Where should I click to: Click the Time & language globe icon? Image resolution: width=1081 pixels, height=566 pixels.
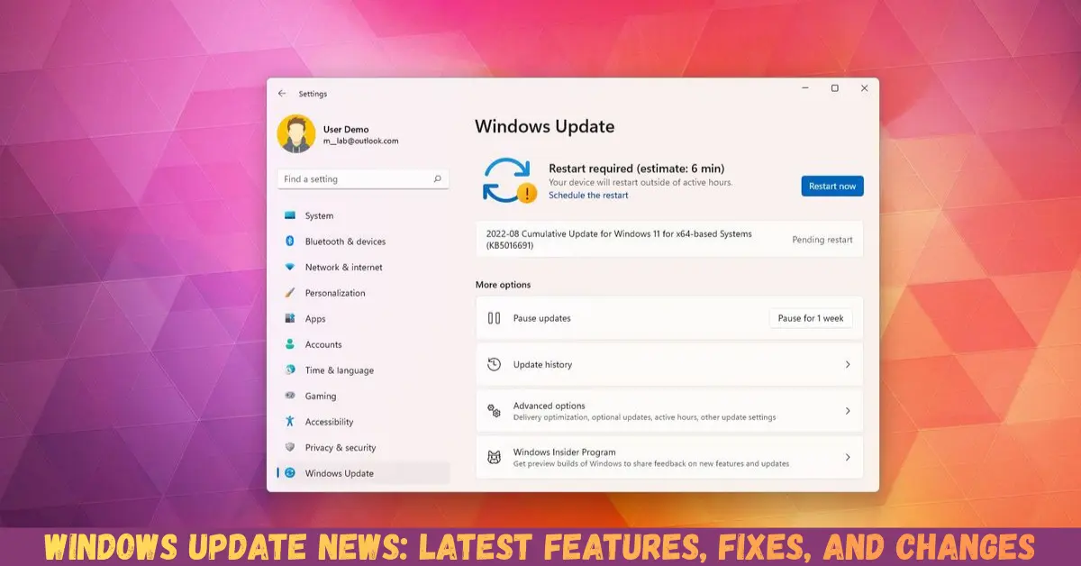click(x=290, y=370)
